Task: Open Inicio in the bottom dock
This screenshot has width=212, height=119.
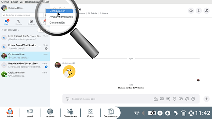Action: tap(10, 113)
